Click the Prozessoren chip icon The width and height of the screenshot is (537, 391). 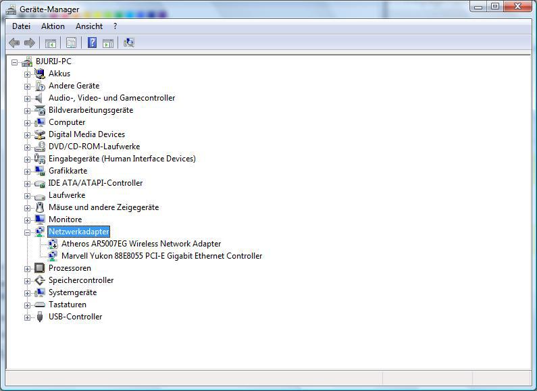pos(40,268)
